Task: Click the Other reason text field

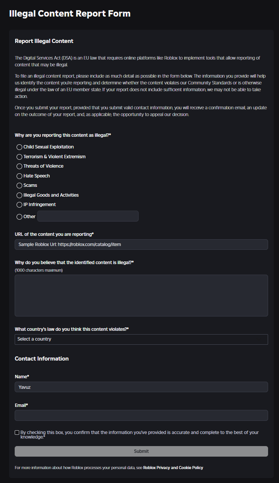Action: tap(88, 216)
